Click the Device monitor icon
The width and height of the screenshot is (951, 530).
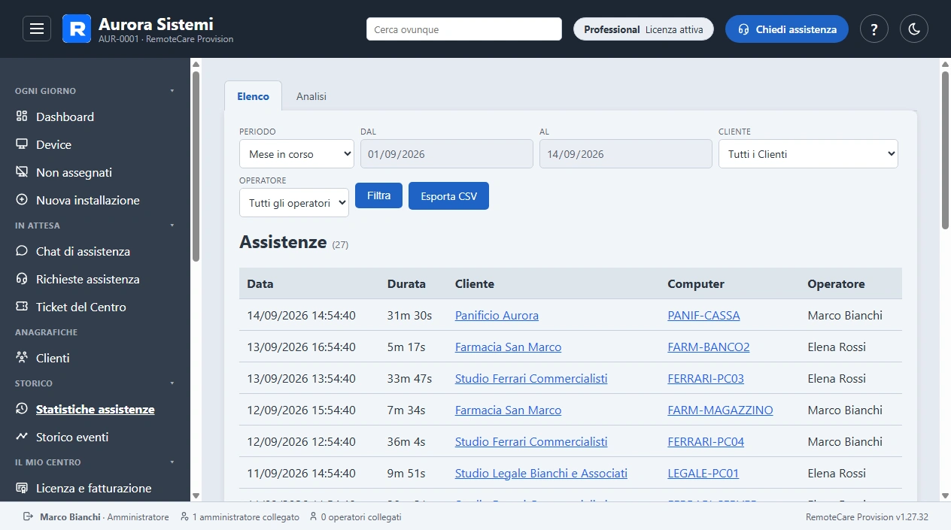point(22,144)
